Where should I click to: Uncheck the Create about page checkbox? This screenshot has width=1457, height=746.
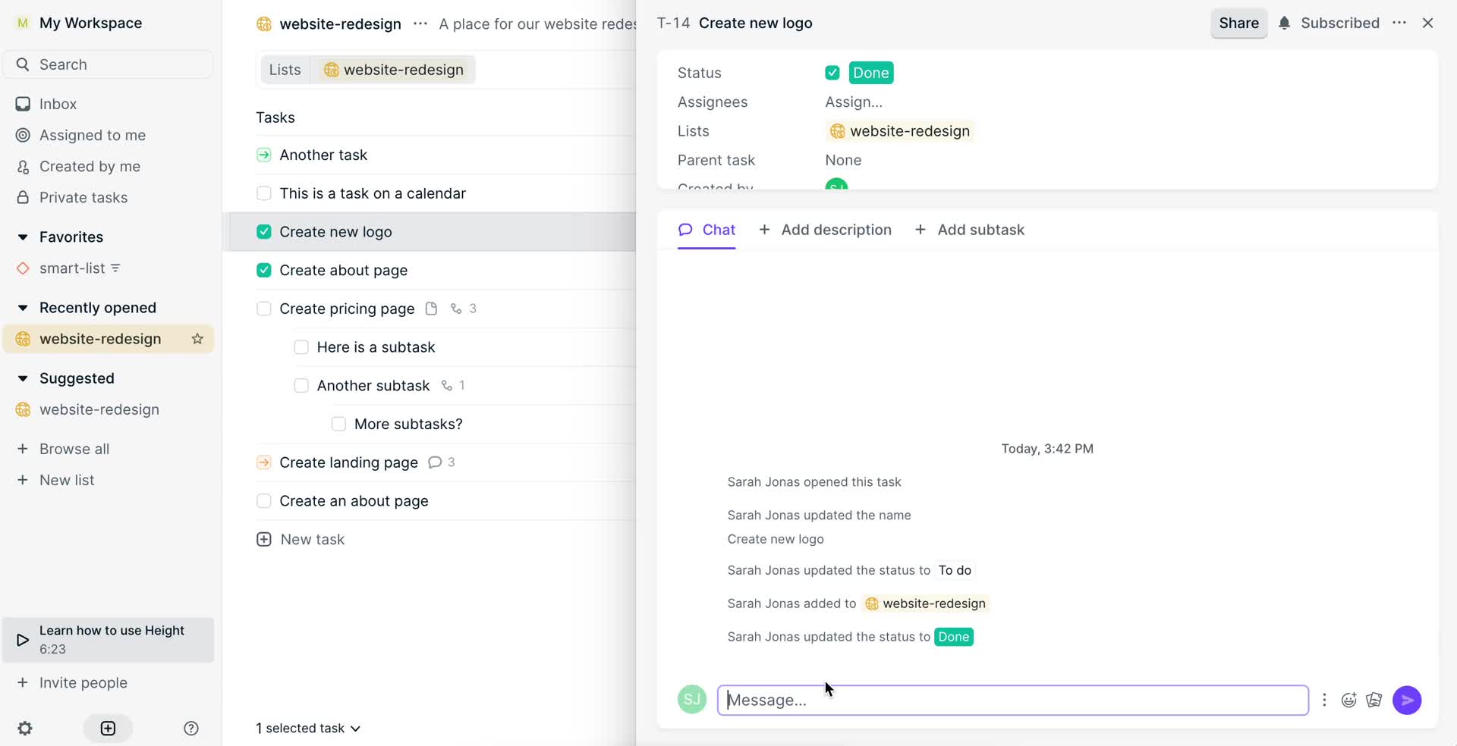click(x=263, y=271)
